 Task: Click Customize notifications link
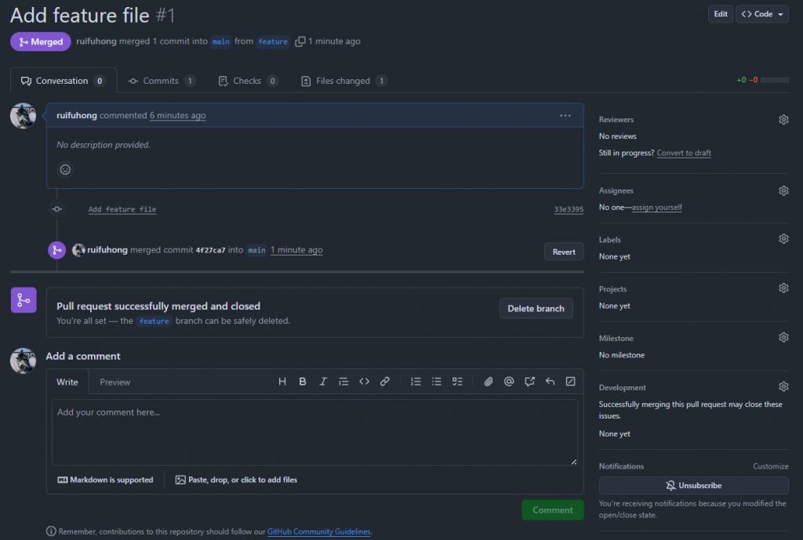[x=770, y=467]
